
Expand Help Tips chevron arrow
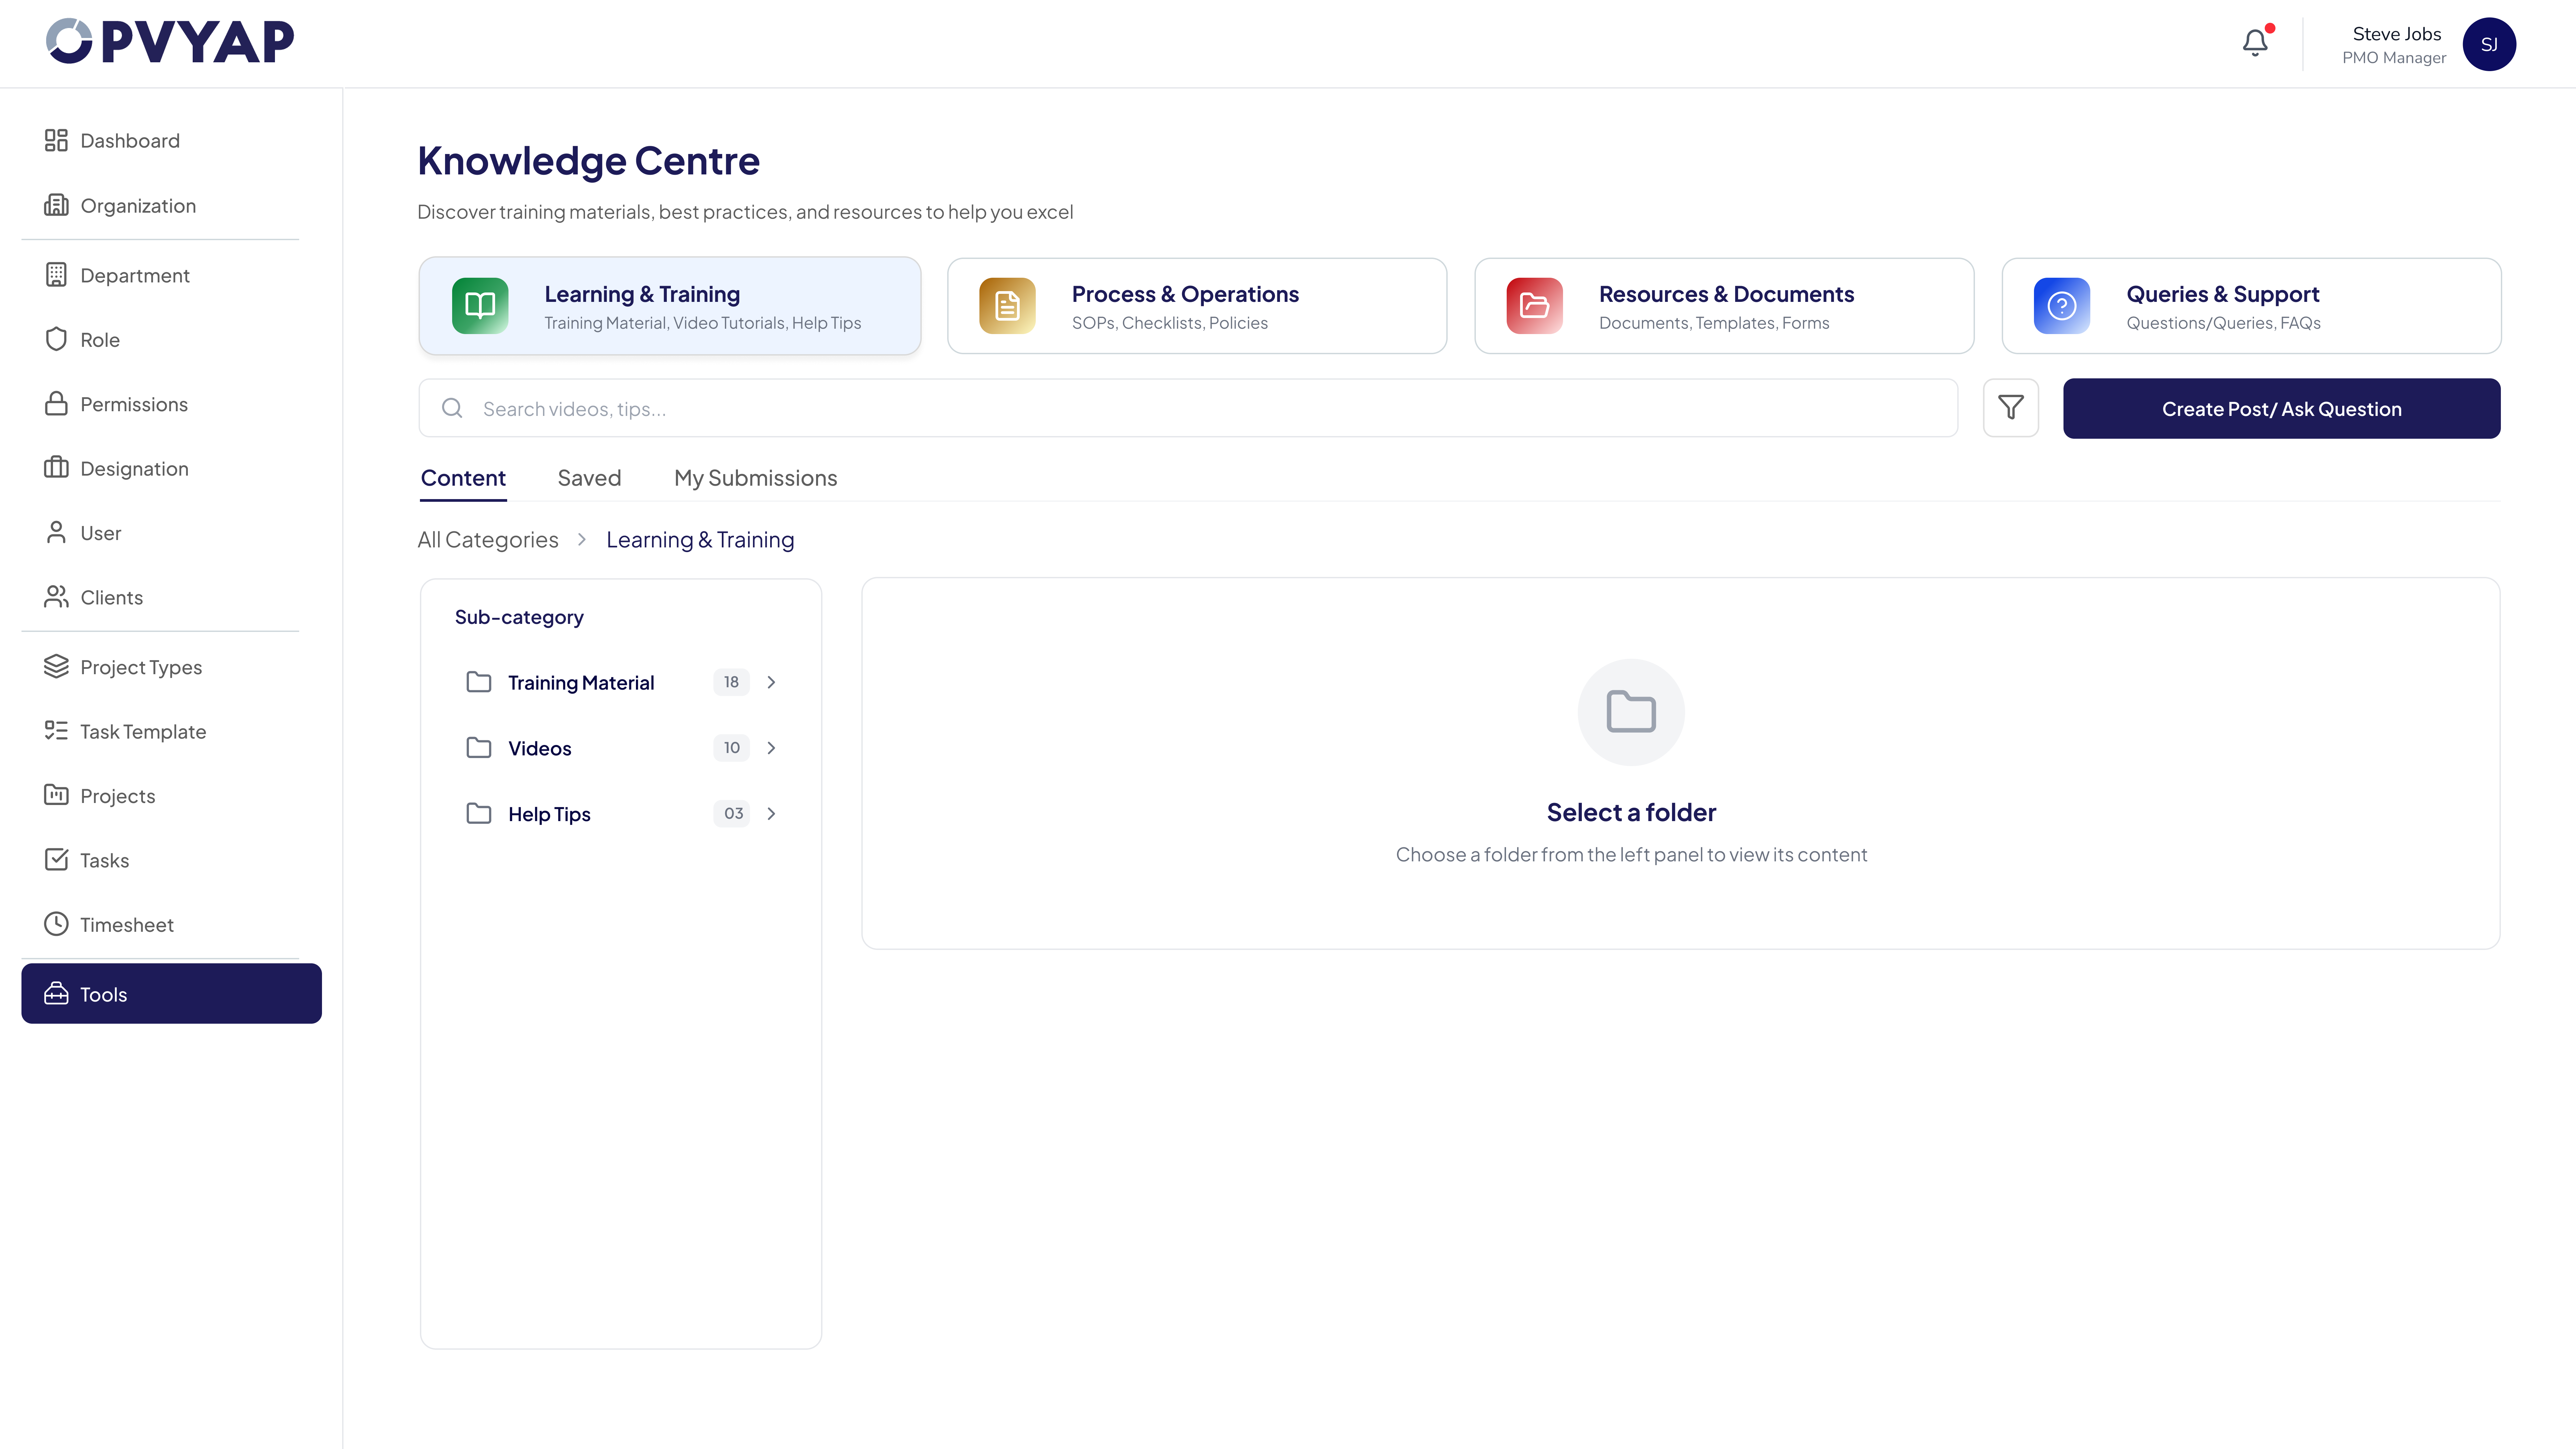click(x=771, y=814)
